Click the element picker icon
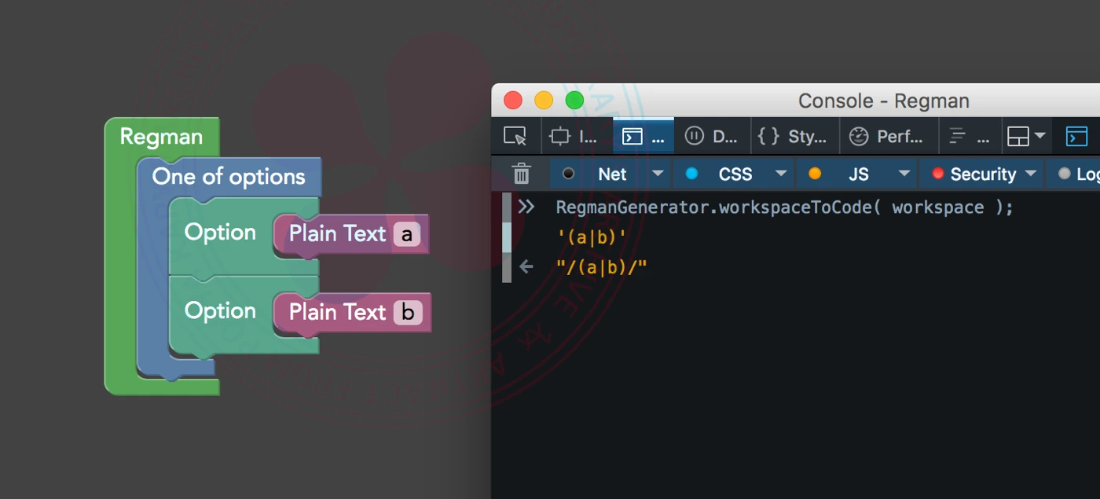 (x=515, y=137)
